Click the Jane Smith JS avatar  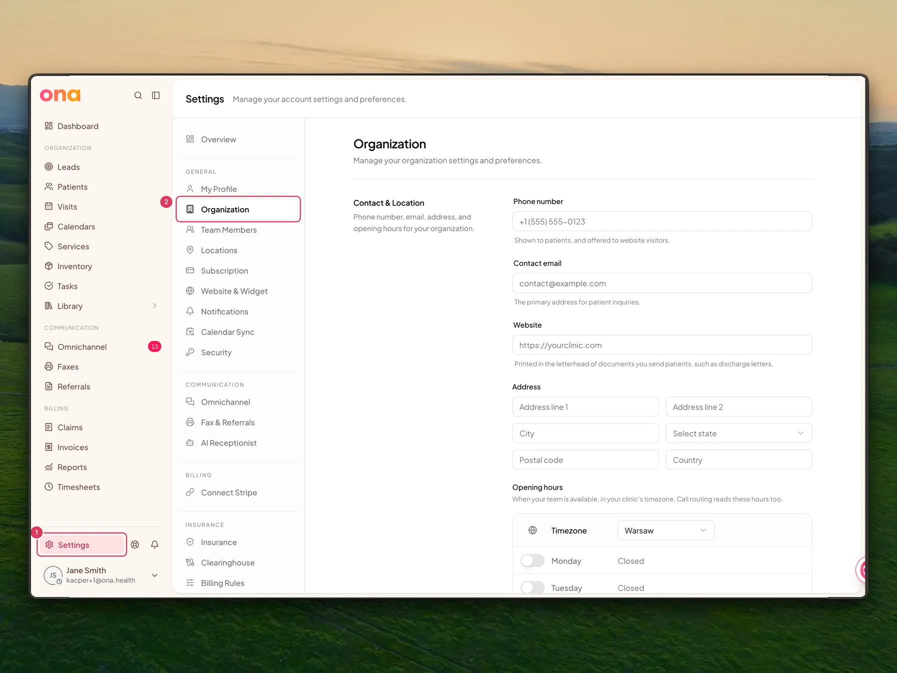[x=53, y=575]
